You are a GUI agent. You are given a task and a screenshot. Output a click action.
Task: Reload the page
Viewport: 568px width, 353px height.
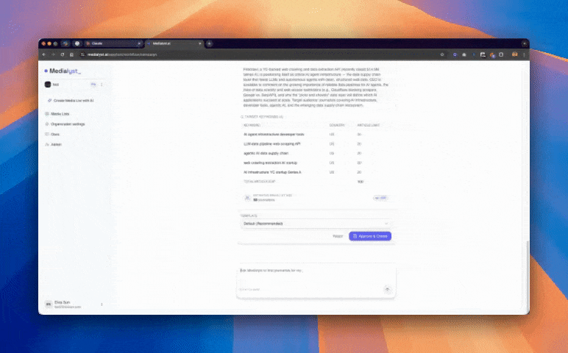coord(63,54)
